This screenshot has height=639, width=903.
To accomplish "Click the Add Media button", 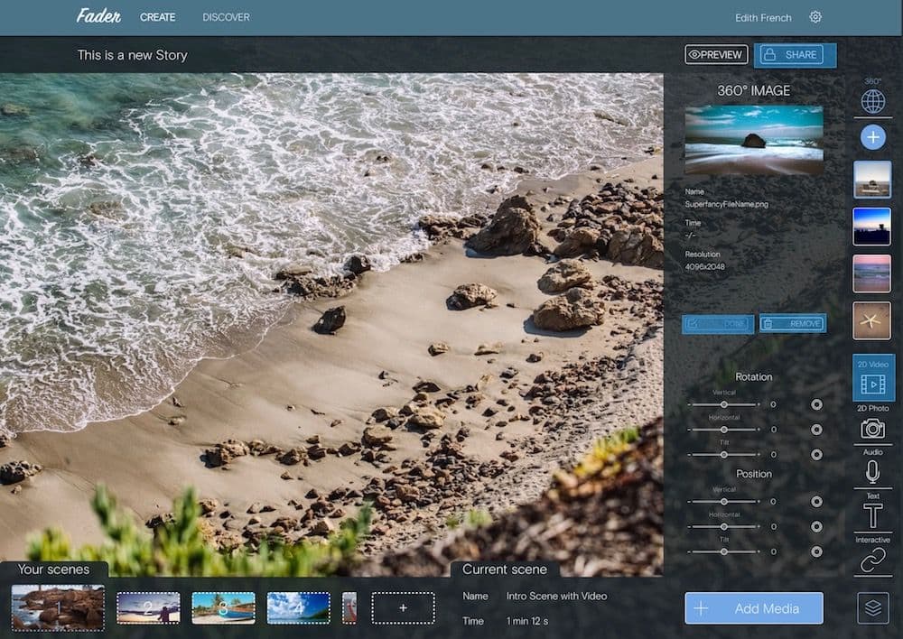I will point(754,608).
